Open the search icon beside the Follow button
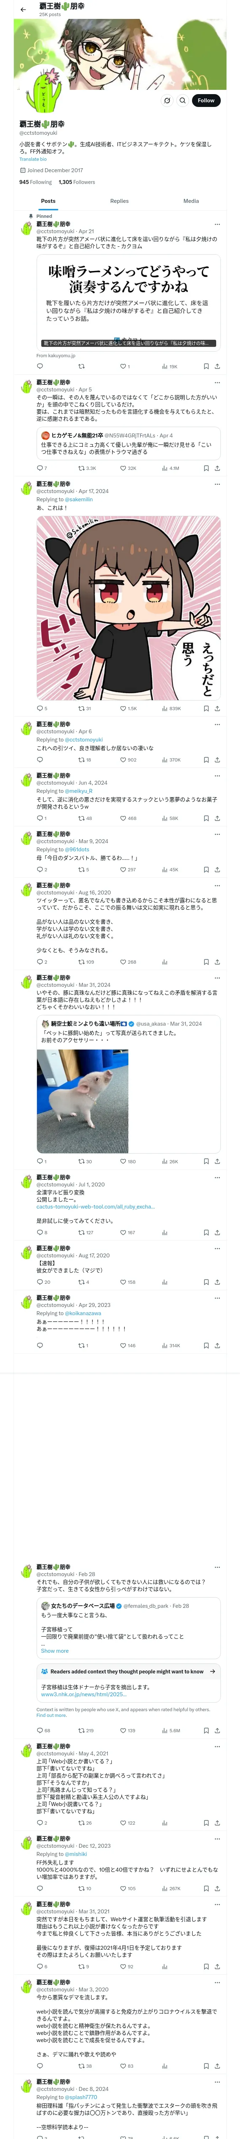The height and width of the screenshot is (2139, 240). (x=167, y=101)
